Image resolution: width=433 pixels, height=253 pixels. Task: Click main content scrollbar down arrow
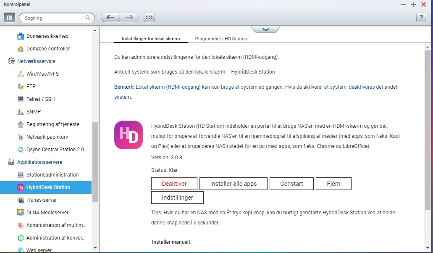(x=428, y=248)
